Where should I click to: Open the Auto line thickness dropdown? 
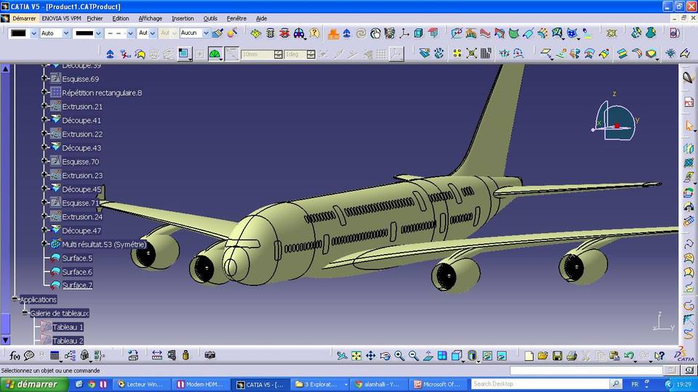tap(65, 33)
